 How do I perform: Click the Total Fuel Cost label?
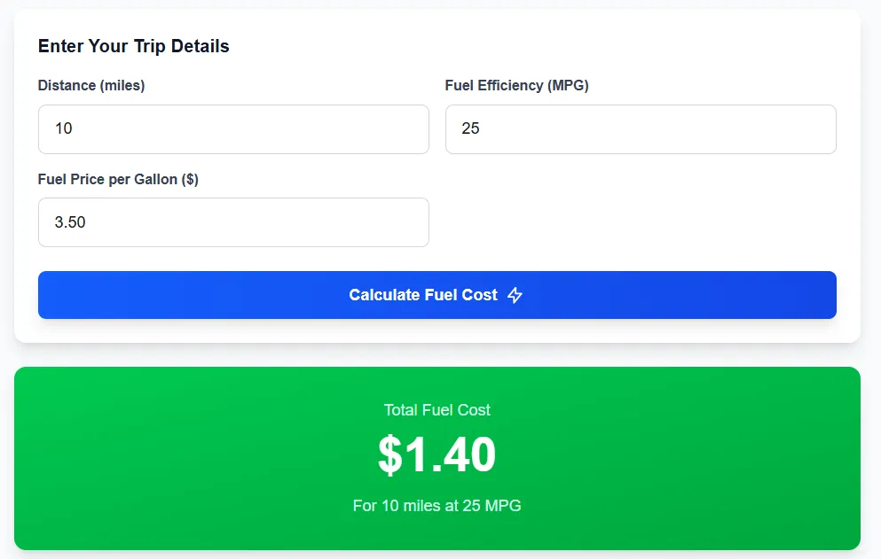click(437, 409)
